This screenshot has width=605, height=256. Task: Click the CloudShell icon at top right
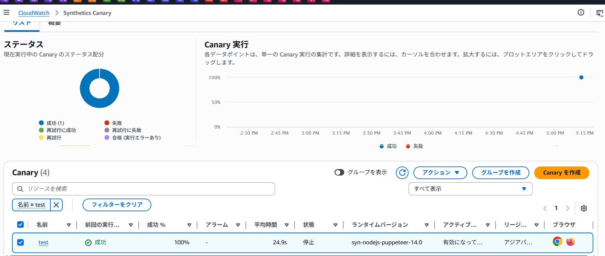(599, 13)
